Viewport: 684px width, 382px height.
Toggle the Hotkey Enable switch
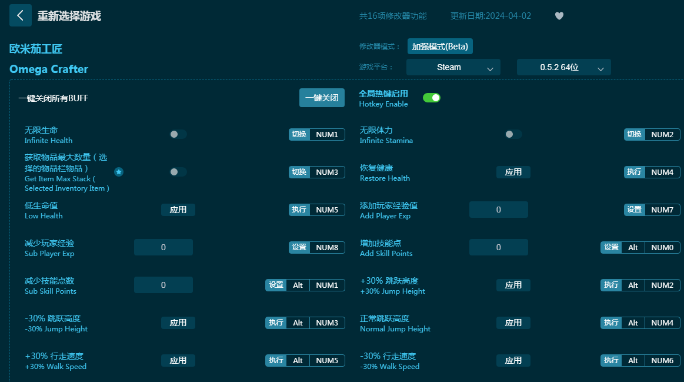point(432,98)
